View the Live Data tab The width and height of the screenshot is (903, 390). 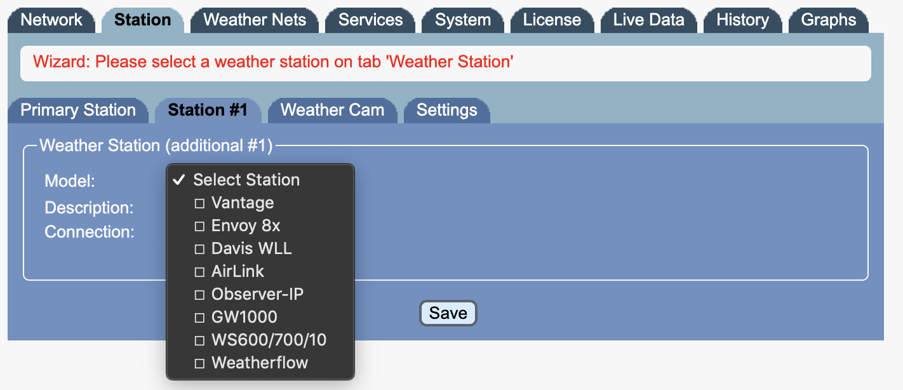click(x=648, y=20)
